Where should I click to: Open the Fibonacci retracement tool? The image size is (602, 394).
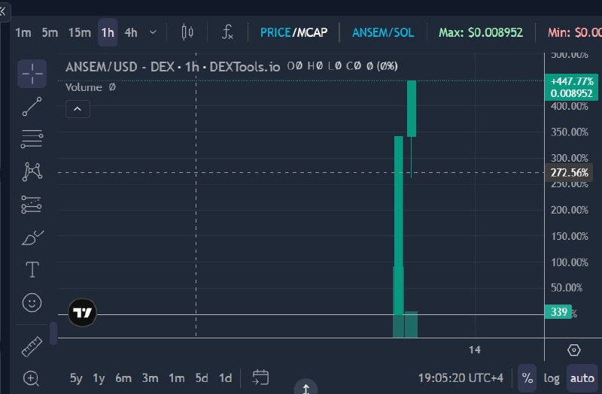coord(32,139)
